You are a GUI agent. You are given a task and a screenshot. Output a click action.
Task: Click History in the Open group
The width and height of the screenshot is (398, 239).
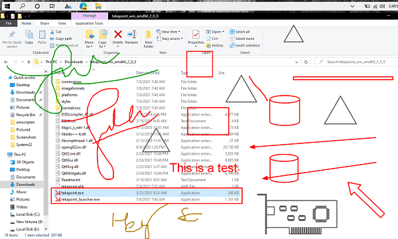tap(215, 45)
